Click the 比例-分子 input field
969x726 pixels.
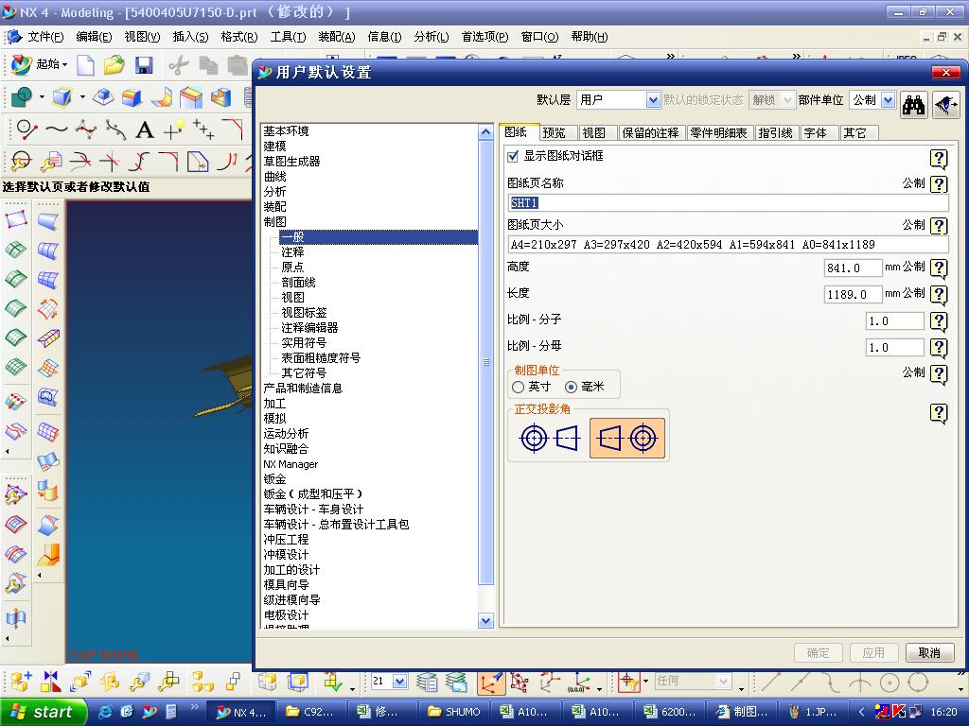point(895,321)
